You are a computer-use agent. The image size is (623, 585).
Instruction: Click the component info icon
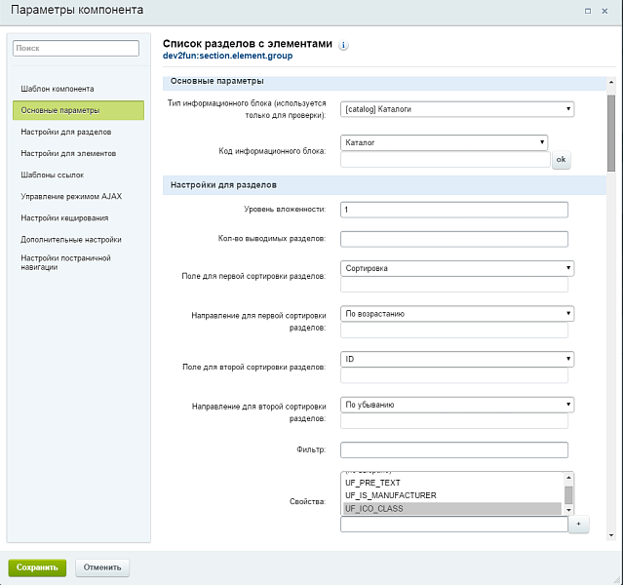pyautogui.click(x=344, y=45)
